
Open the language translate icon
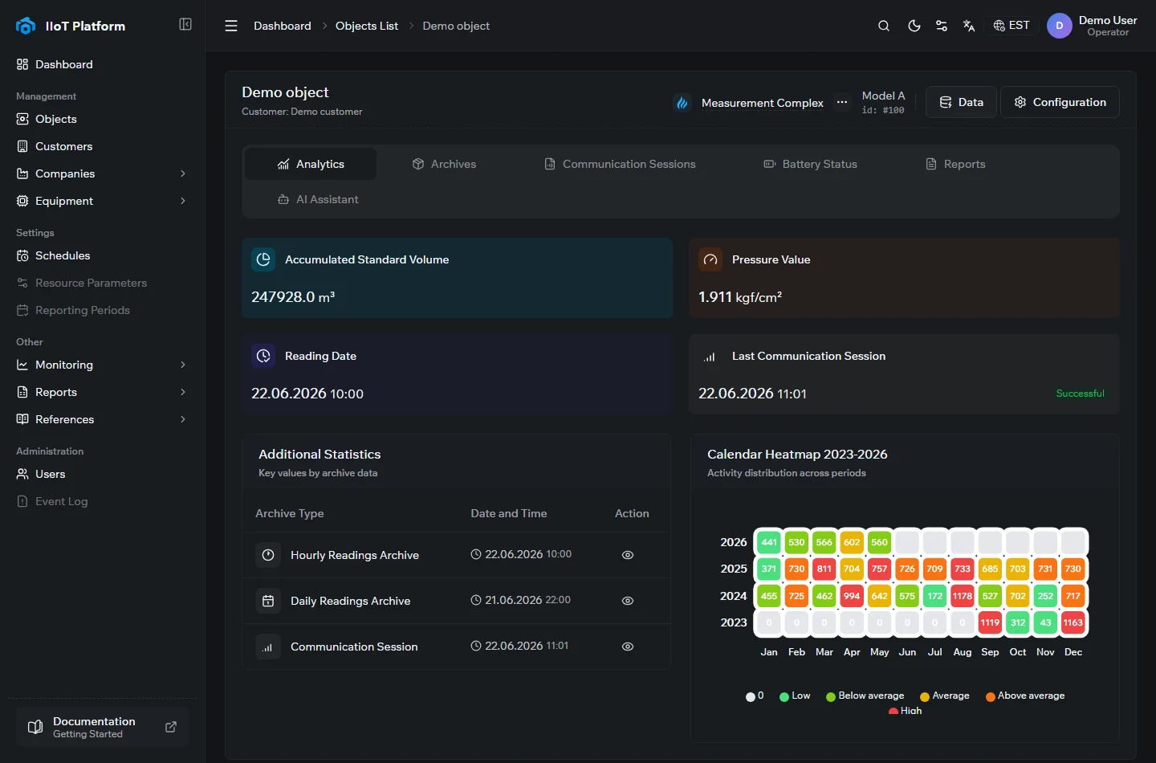click(969, 26)
